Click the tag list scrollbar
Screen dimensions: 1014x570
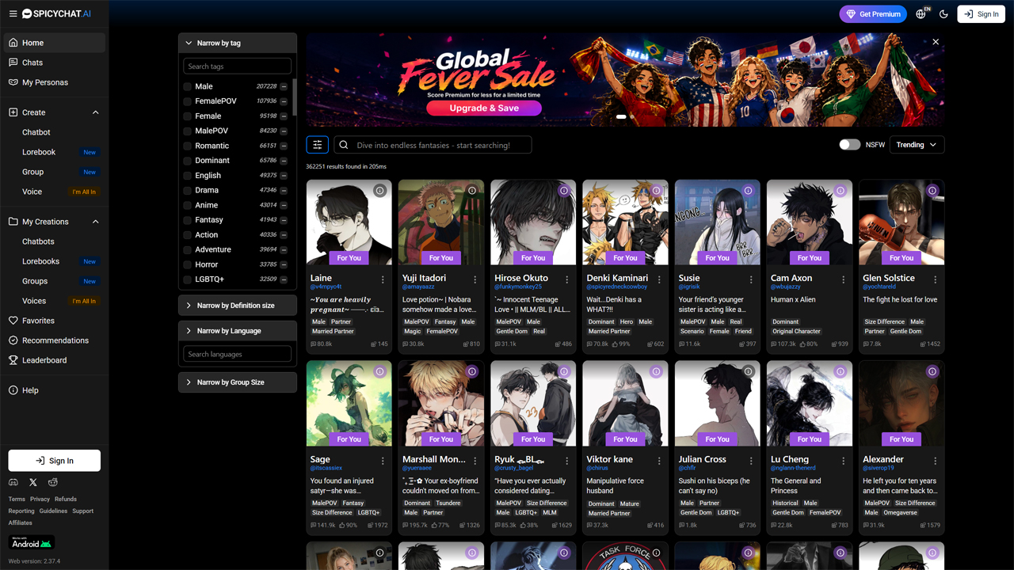294,97
